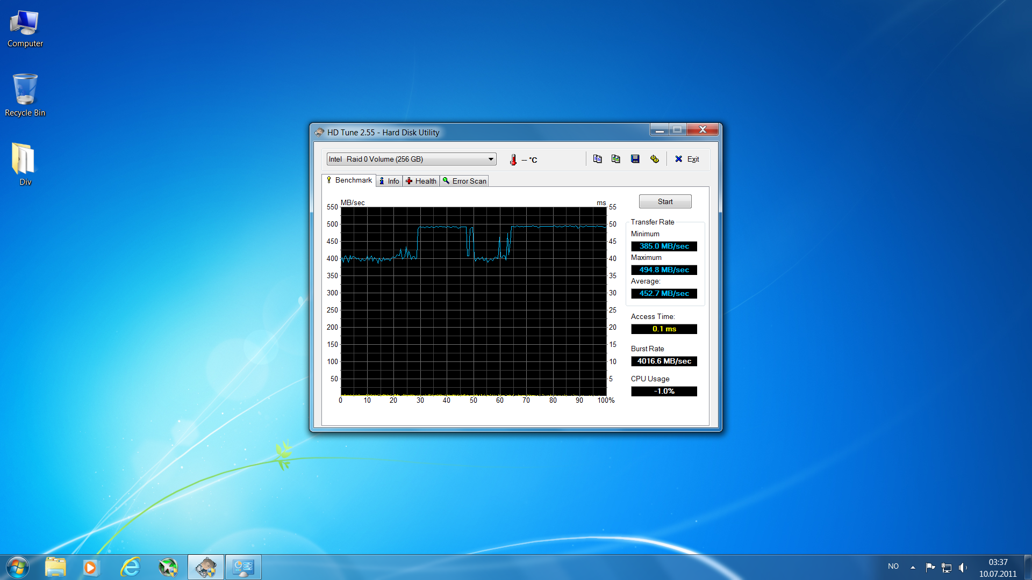Launch Internet Explorer from taskbar
The width and height of the screenshot is (1032, 580).
130,567
